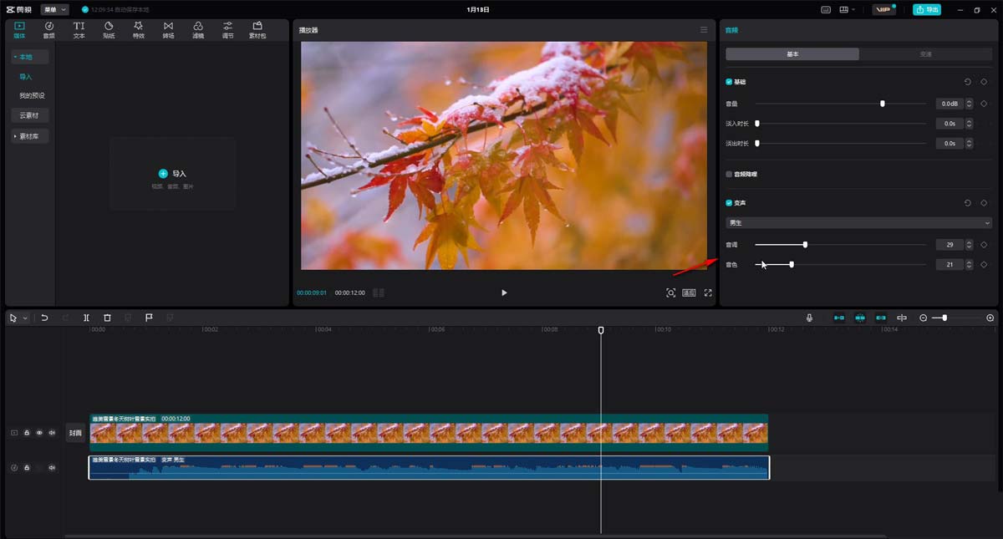The image size is (1003, 539).
Task: Open the 转场 (transitions) panel
Action: point(168,30)
